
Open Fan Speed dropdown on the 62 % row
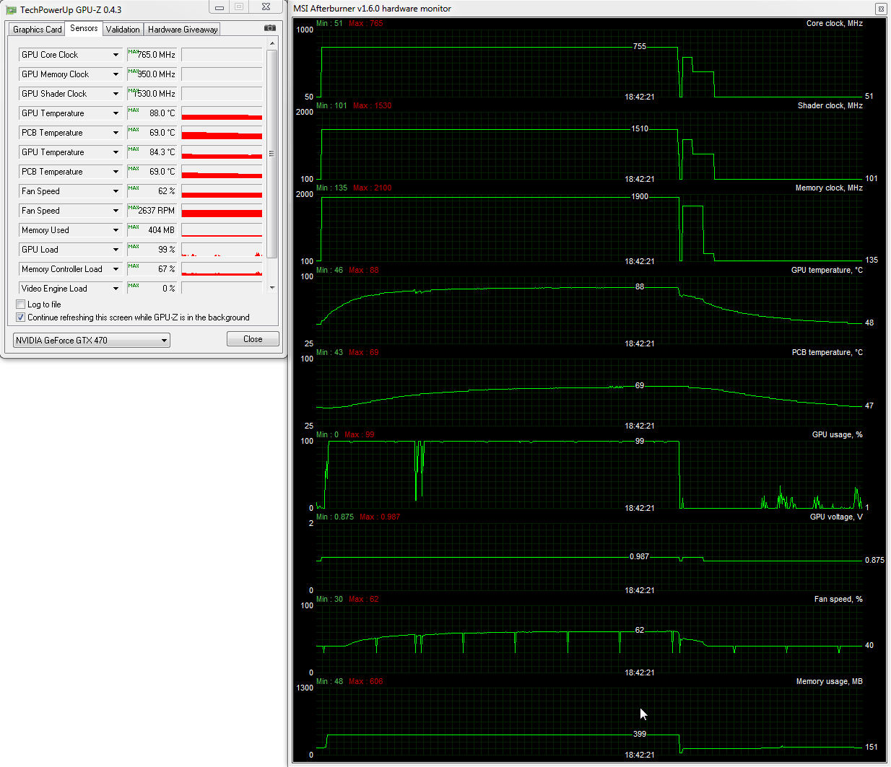coord(116,191)
